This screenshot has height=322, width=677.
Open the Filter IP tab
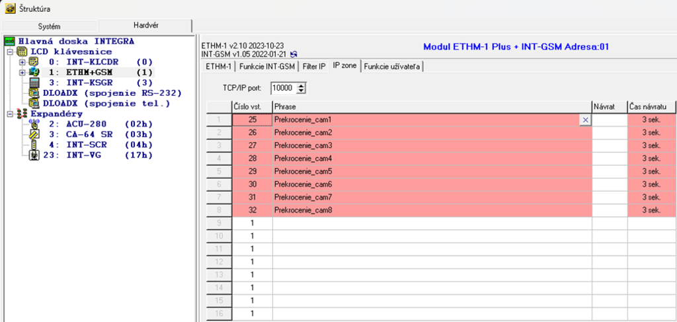coord(313,66)
